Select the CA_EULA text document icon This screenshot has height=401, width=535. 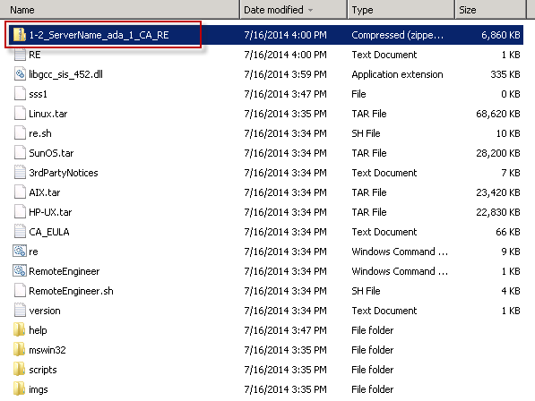[x=20, y=231]
